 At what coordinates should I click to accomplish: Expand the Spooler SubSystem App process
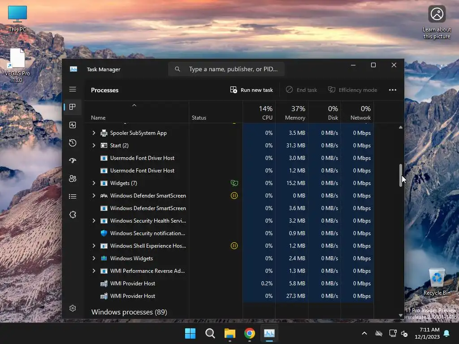[94, 133]
